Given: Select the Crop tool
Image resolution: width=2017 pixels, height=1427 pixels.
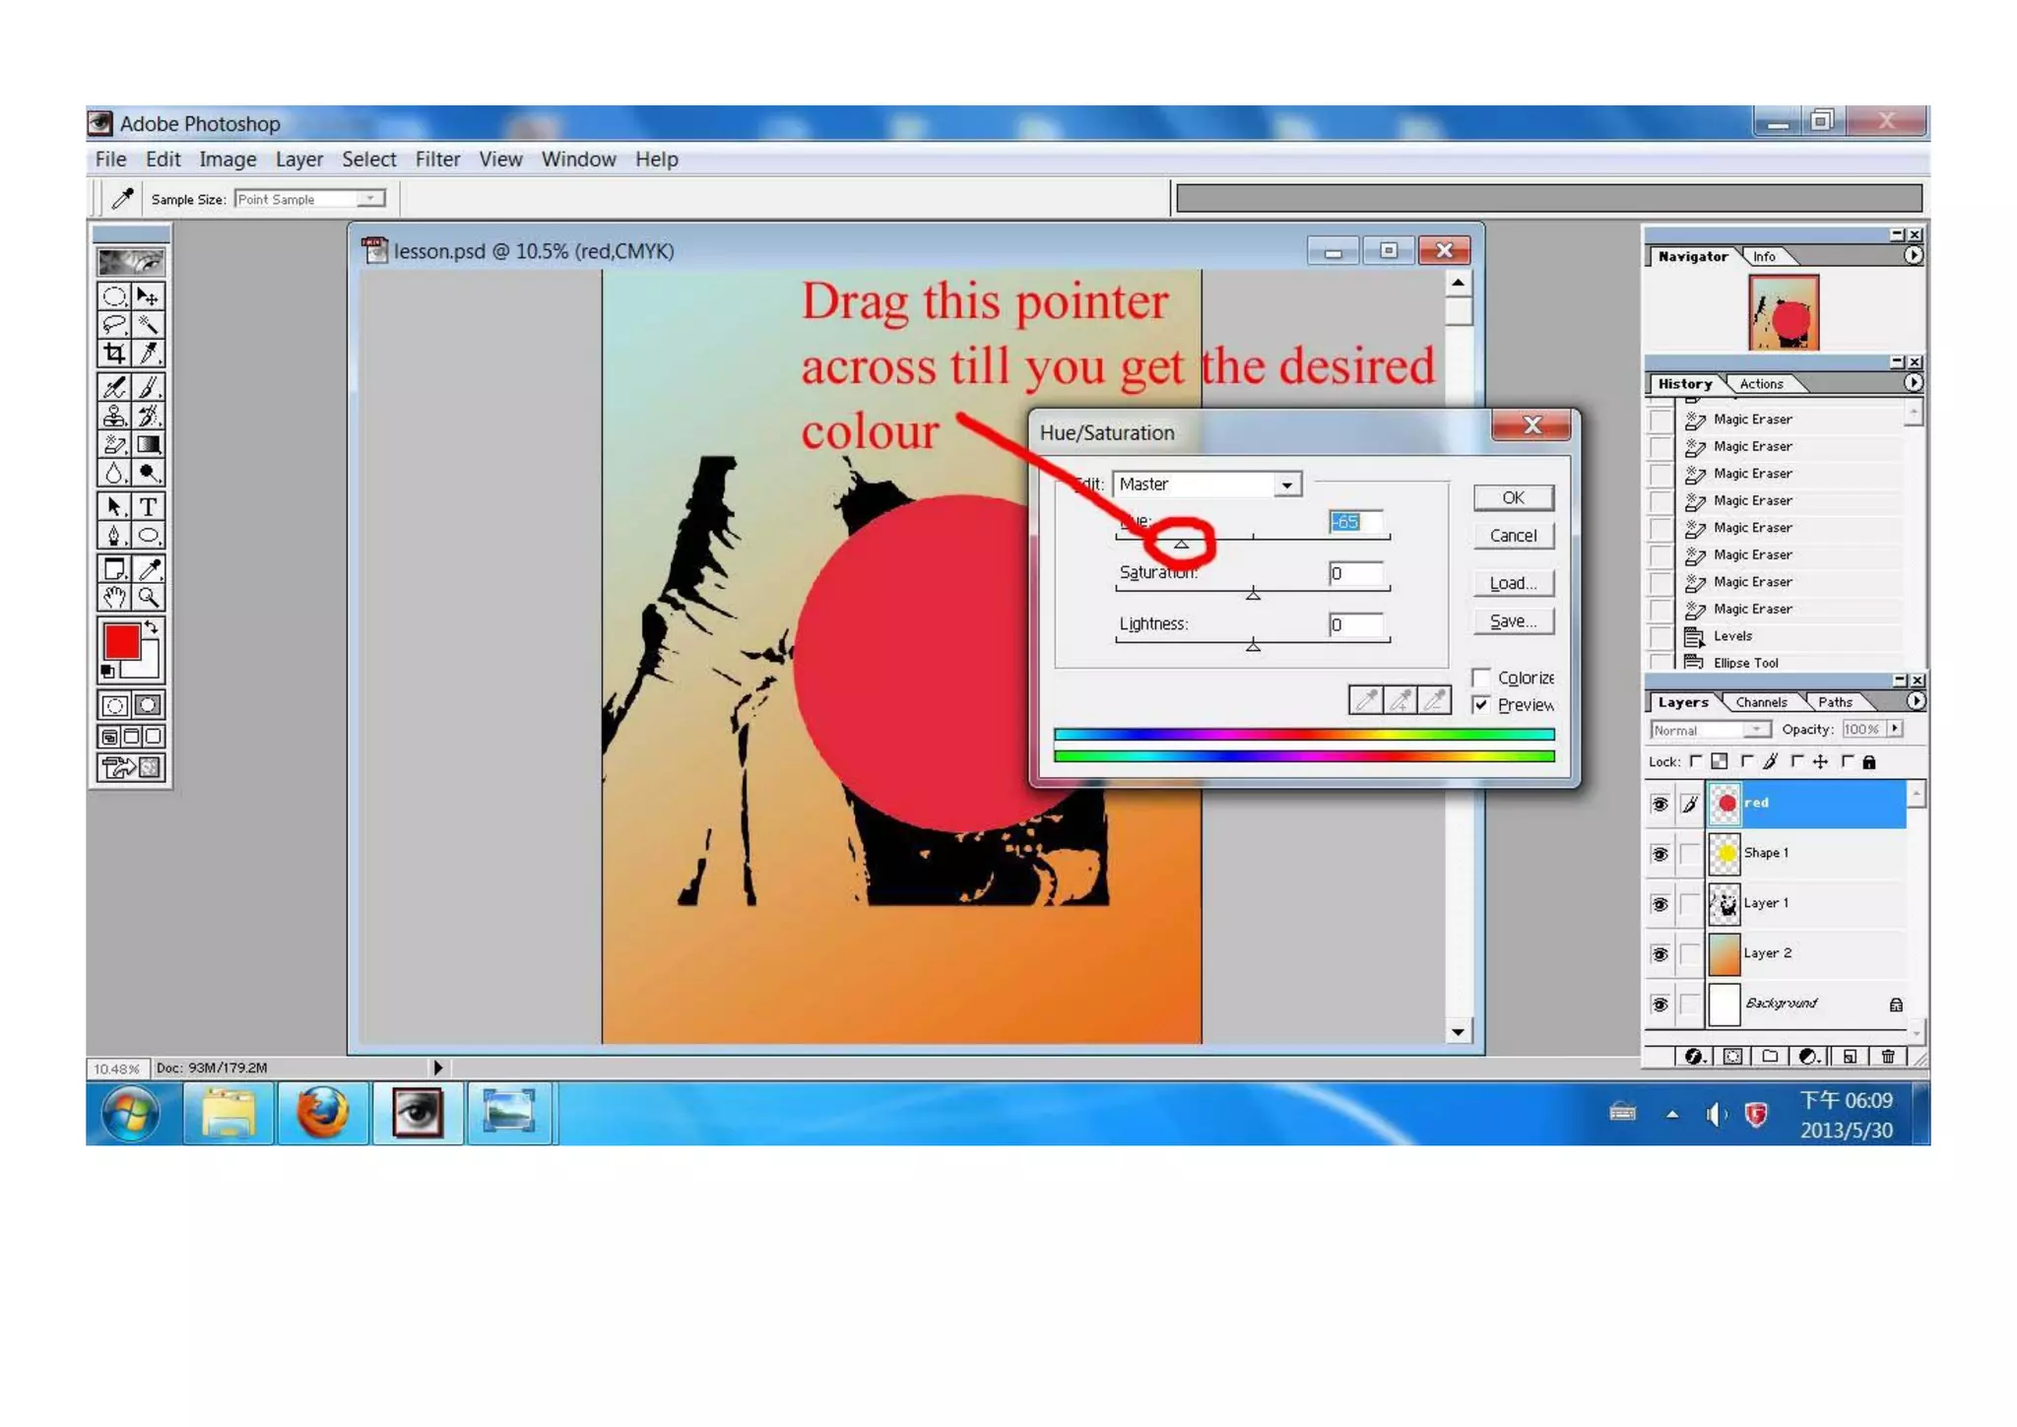Looking at the screenshot, I should point(114,354).
